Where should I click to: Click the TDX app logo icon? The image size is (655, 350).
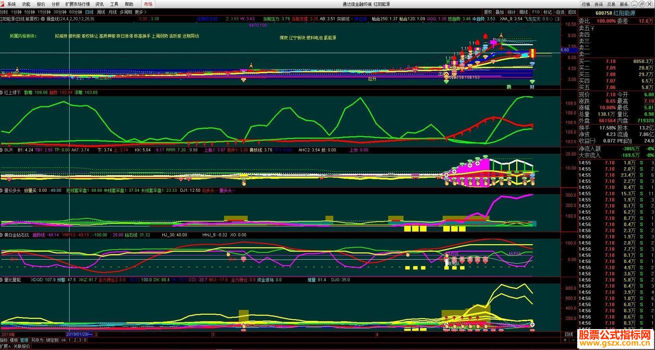(x=3, y=4)
